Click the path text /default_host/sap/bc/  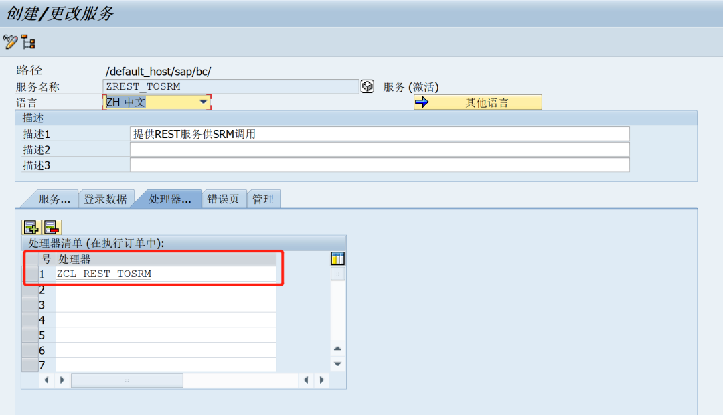(x=158, y=72)
